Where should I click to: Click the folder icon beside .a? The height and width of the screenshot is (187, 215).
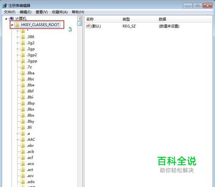(23, 133)
